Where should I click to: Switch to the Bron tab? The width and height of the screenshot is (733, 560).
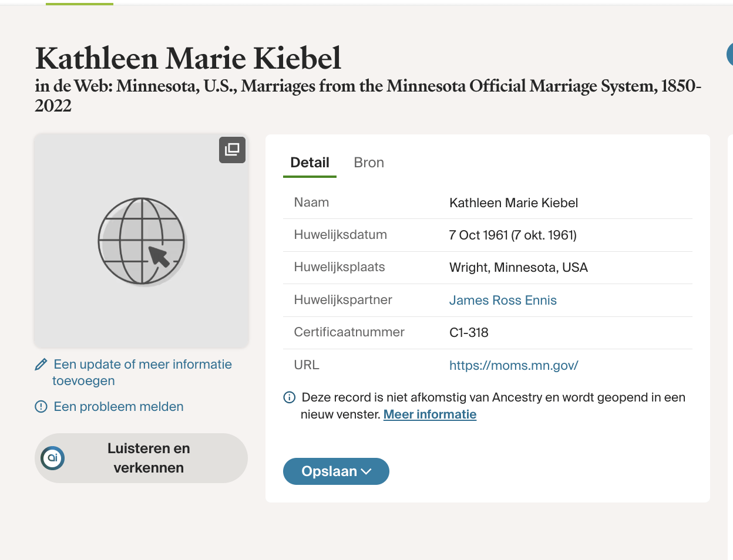pyautogui.click(x=369, y=163)
